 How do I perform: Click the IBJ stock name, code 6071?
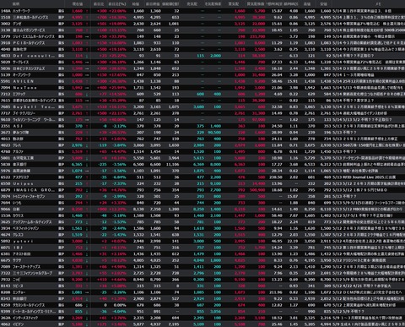[18, 248]
